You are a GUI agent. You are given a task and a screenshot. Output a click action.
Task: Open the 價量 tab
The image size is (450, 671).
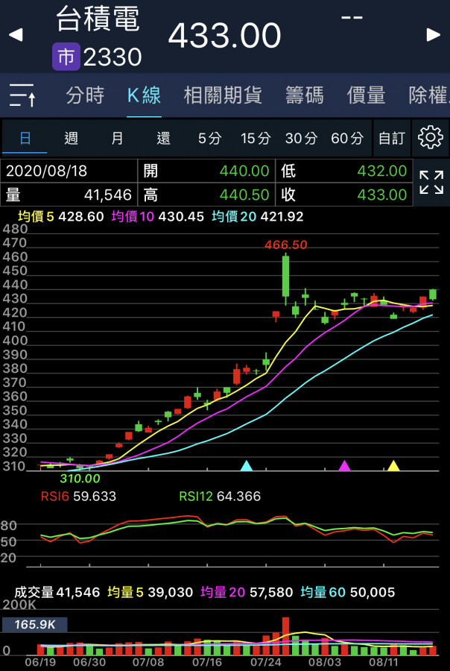[366, 95]
